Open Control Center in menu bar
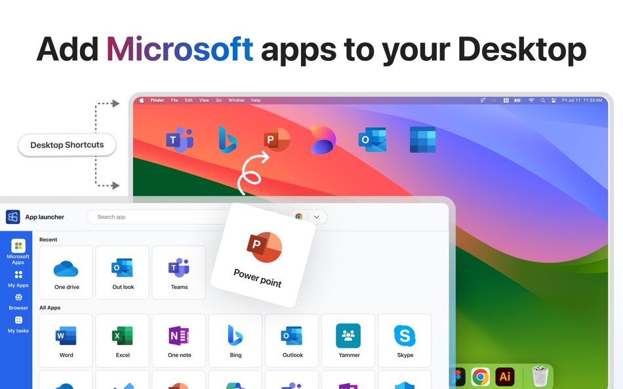Image resolution: width=623 pixels, height=389 pixels. (554, 100)
